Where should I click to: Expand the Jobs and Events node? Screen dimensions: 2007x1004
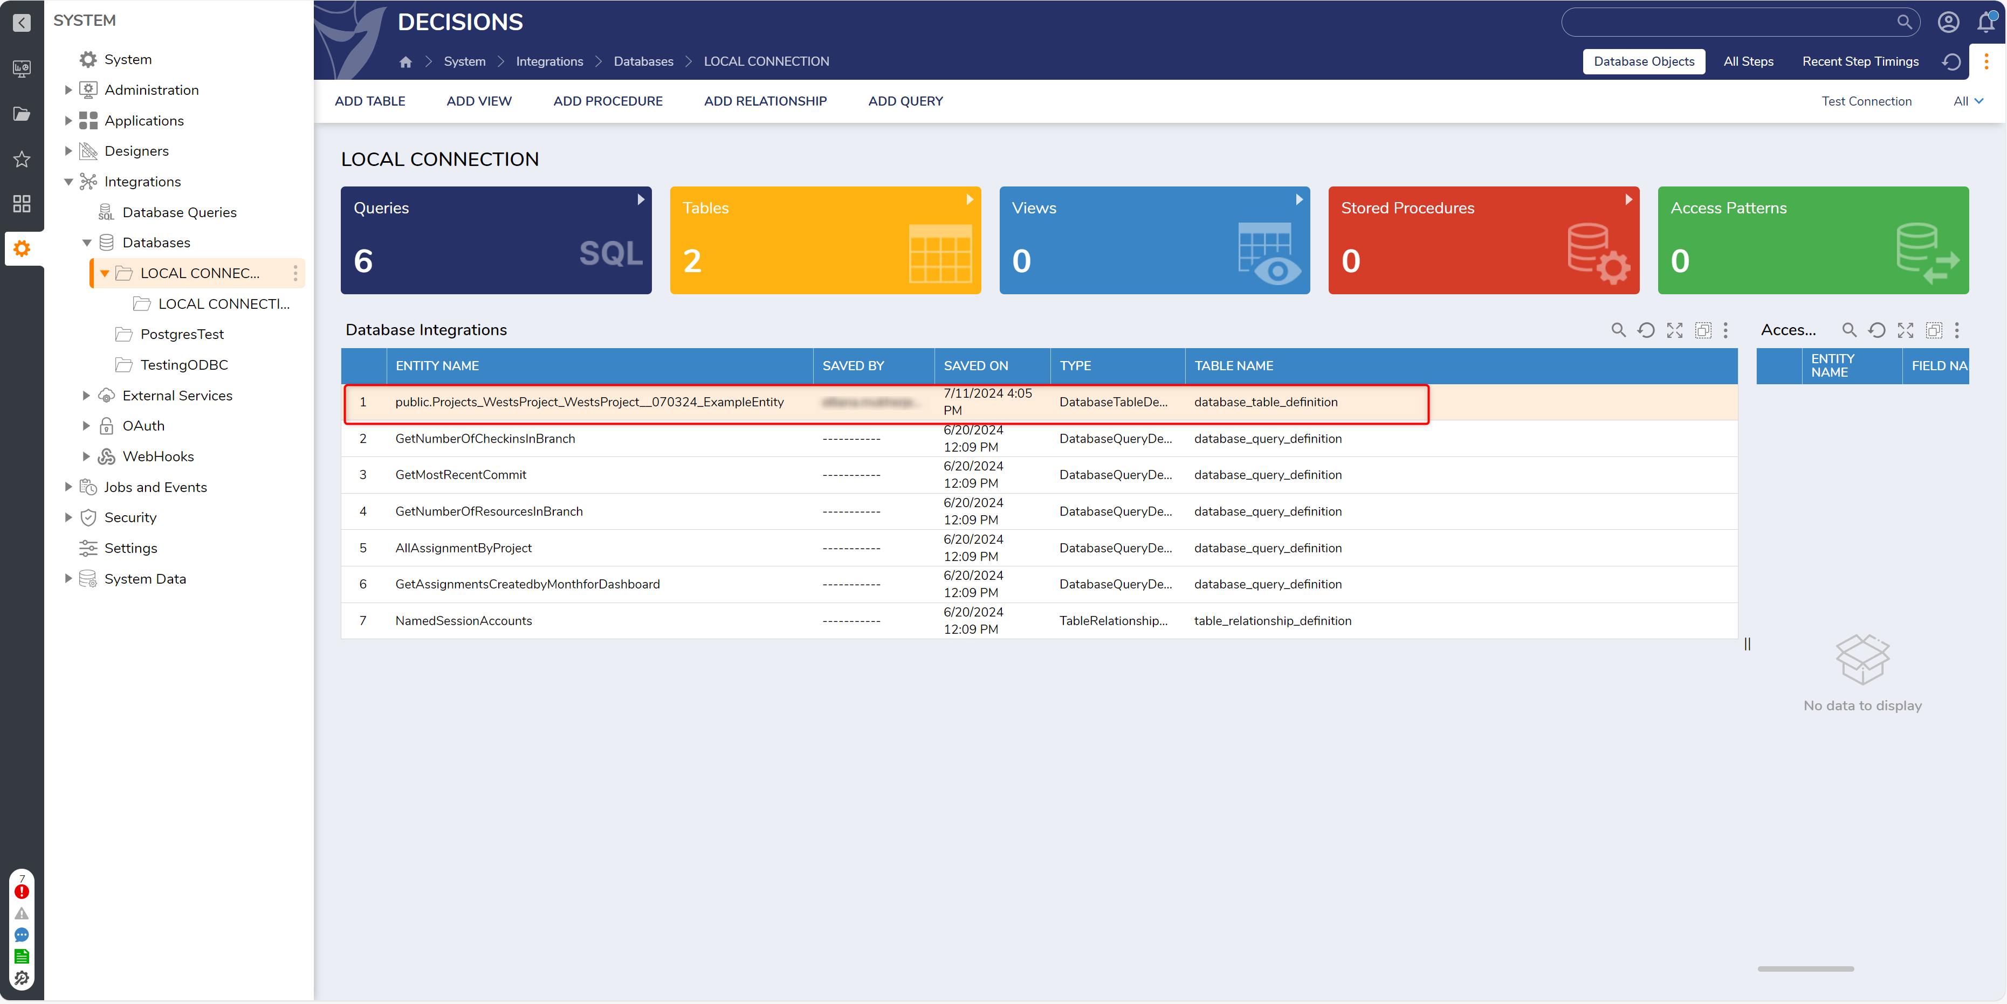[68, 487]
